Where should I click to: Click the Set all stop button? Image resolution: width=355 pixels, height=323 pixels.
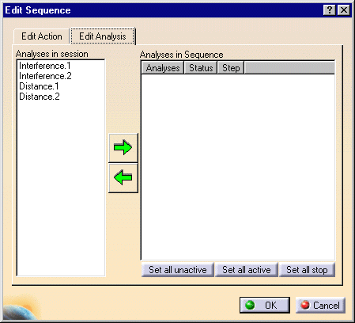[307, 270]
